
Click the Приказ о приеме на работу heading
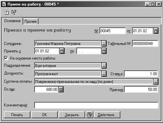(x=37, y=30)
